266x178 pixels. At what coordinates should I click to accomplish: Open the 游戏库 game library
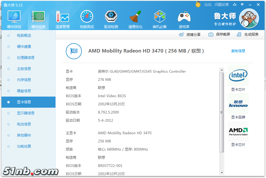[x=184, y=20]
